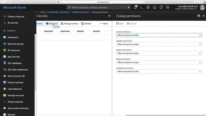Open TodoItem (0 records) breadcrumb link

point(80,12)
